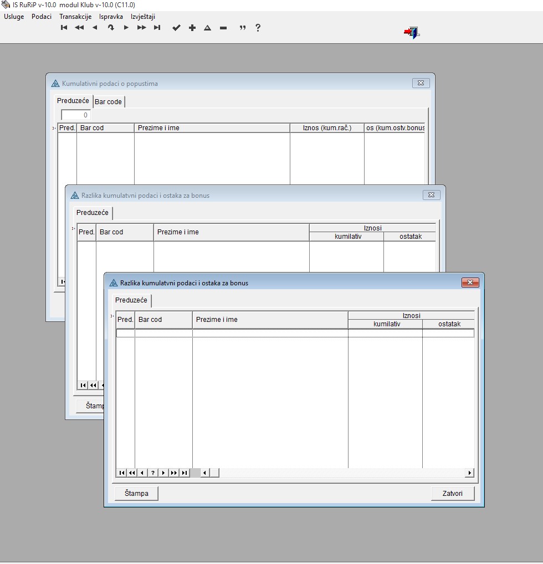The height and width of the screenshot is (564, 543).
Task: Click the numeric input field showing 0
Action: pyautogui.click(x=76, y=115)
